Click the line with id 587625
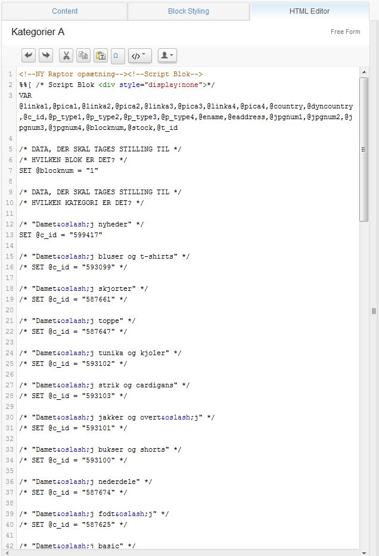Screen dimensions: 379x556 [73, 524]
